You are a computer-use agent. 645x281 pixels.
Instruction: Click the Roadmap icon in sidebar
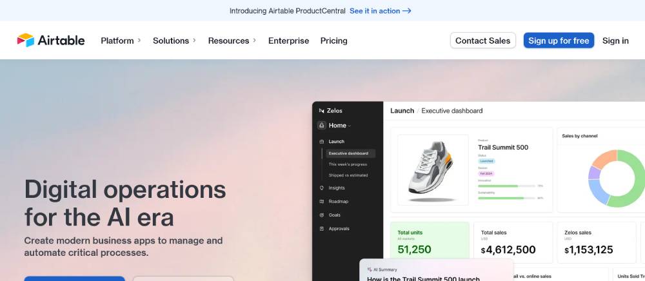322,202
